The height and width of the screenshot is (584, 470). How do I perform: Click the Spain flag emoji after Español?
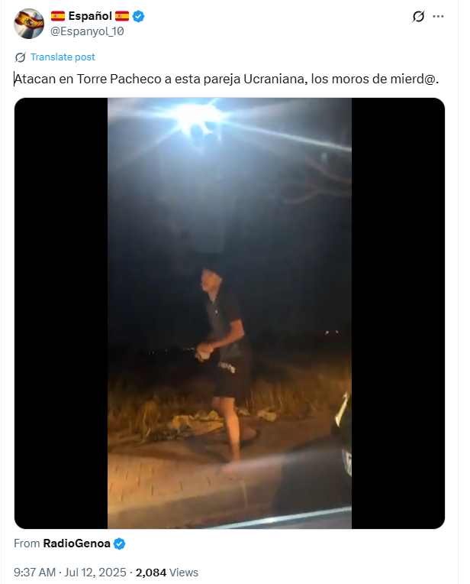[x=122, y=16]
